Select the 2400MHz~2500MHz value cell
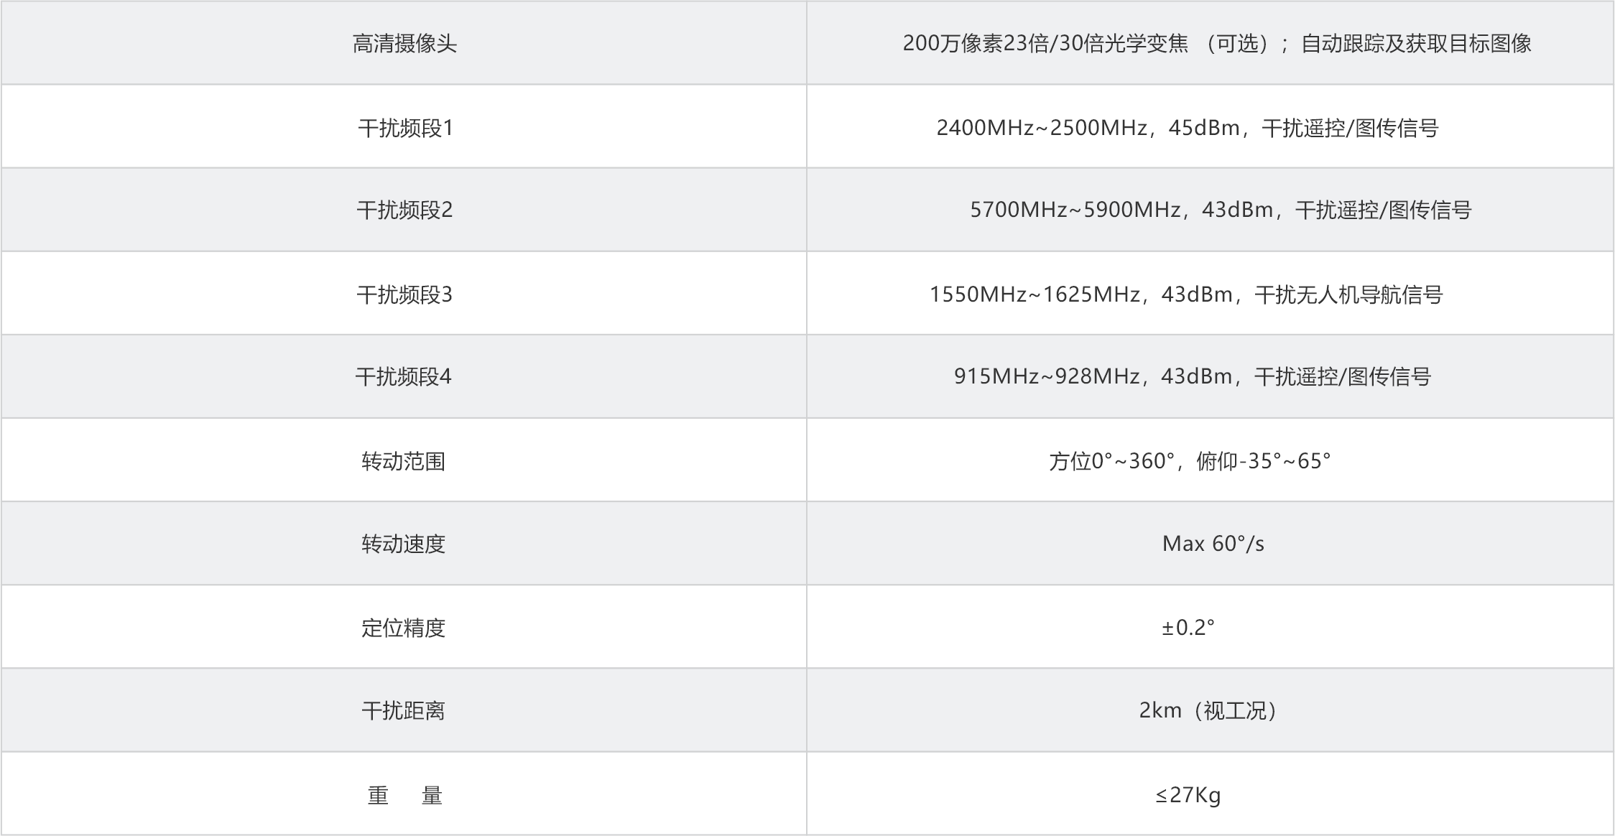Viewport: 1615px width, 836px height. [1187, 128]
